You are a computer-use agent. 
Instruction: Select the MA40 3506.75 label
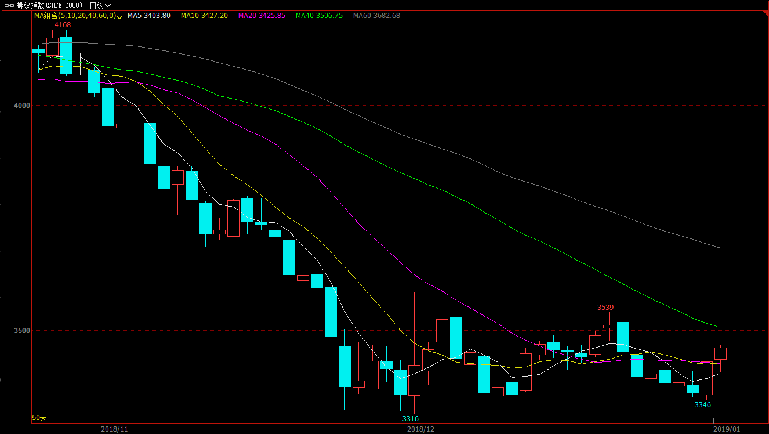click(x=319, y=16)
